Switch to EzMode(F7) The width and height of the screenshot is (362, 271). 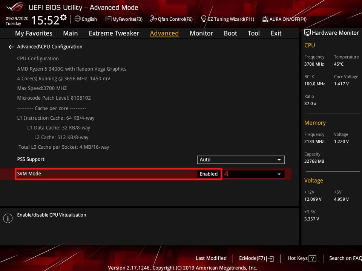point(256,258)
